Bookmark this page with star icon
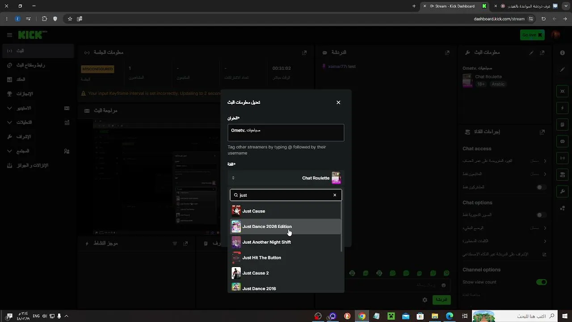 pyautogui.click(x=70, y=19)
